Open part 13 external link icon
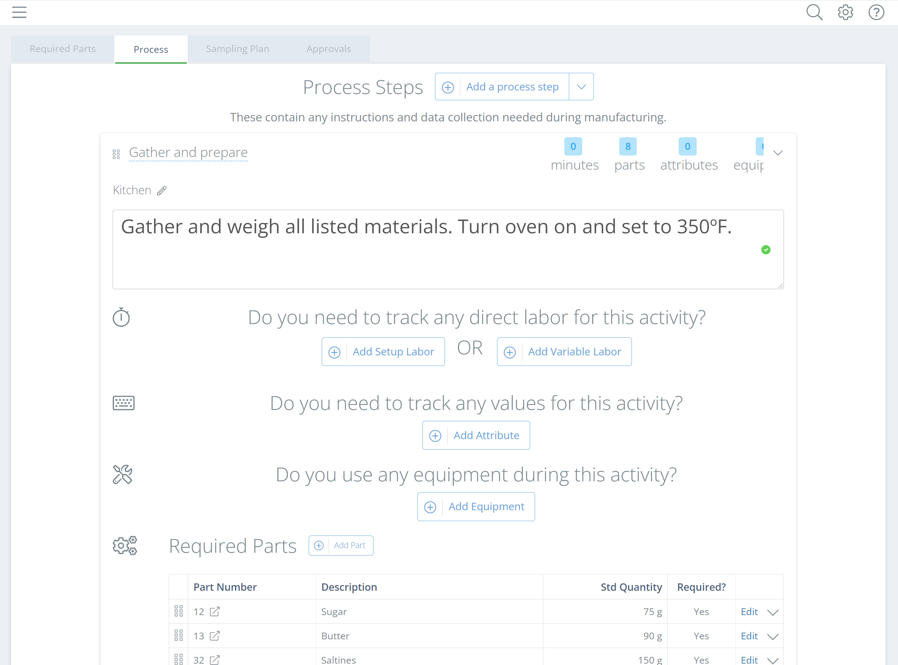Image resolution: width=898 pixels, height=665 pixels. [215, 635]
